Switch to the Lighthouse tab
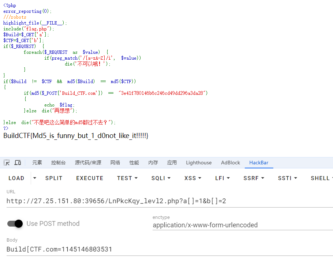Image resolution: width=333 pixels, height=261 pixels. coord(199,163)
